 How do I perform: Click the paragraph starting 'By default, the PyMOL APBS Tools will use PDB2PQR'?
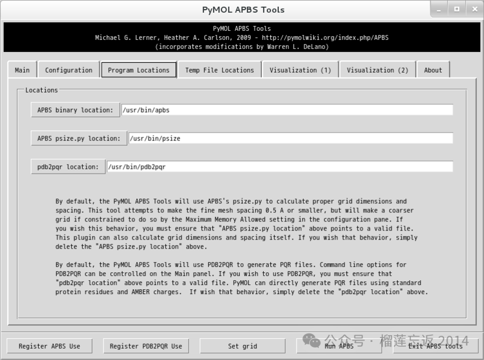coord(241,278)
